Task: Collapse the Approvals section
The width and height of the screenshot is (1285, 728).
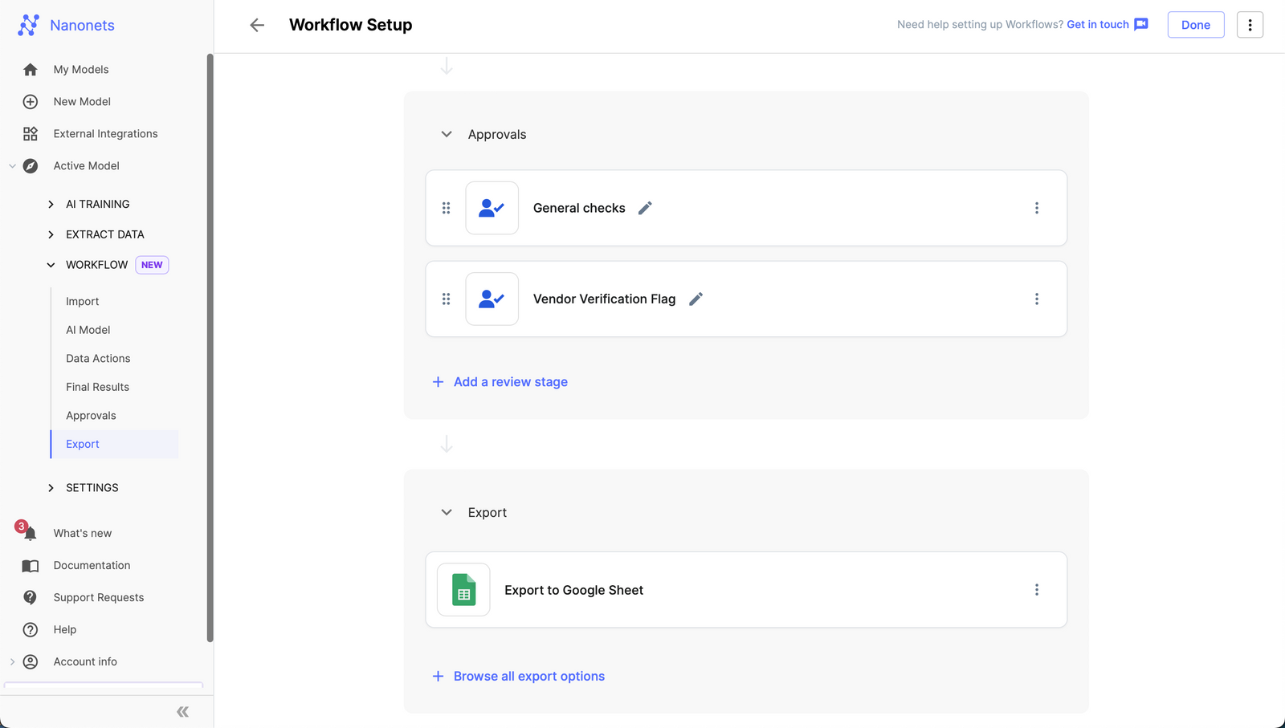Action: pyautogui.click(x=447, y=134)
